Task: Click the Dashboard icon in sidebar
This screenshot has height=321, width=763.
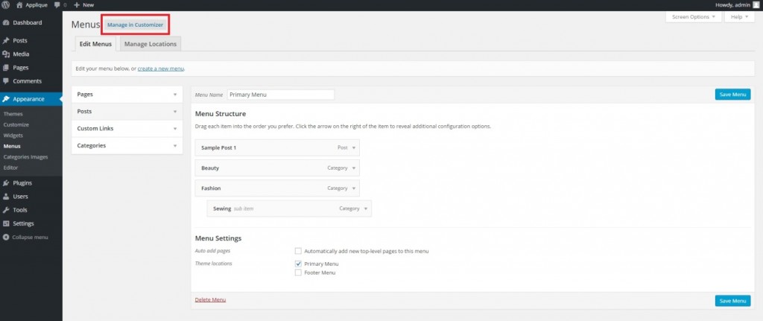Action: (x=7, y=22)
